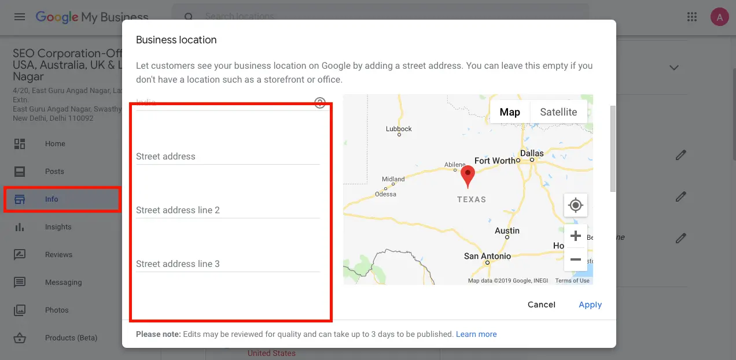
Task: Click the Insights bar chart icon
Action: tap(20, 227)
